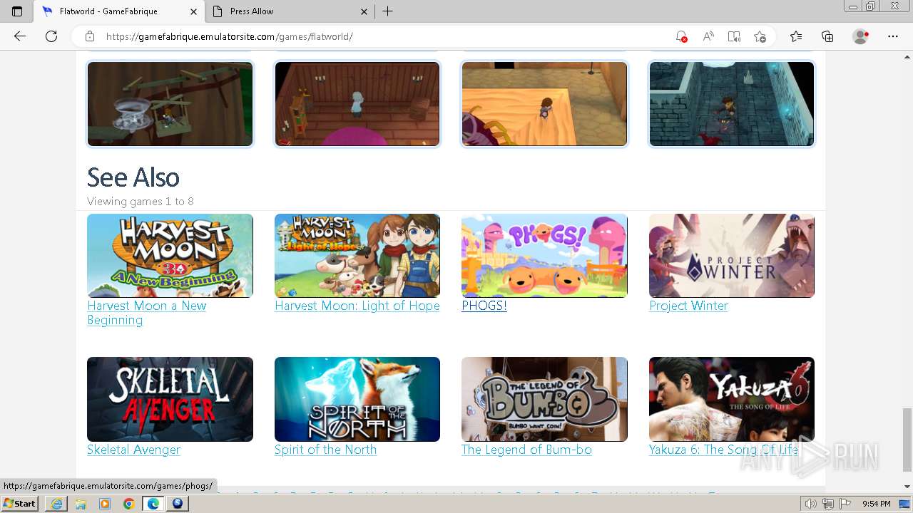
Task: Click the Harvest Moon a New Beginning cover image
Action: tap(170, 256)
